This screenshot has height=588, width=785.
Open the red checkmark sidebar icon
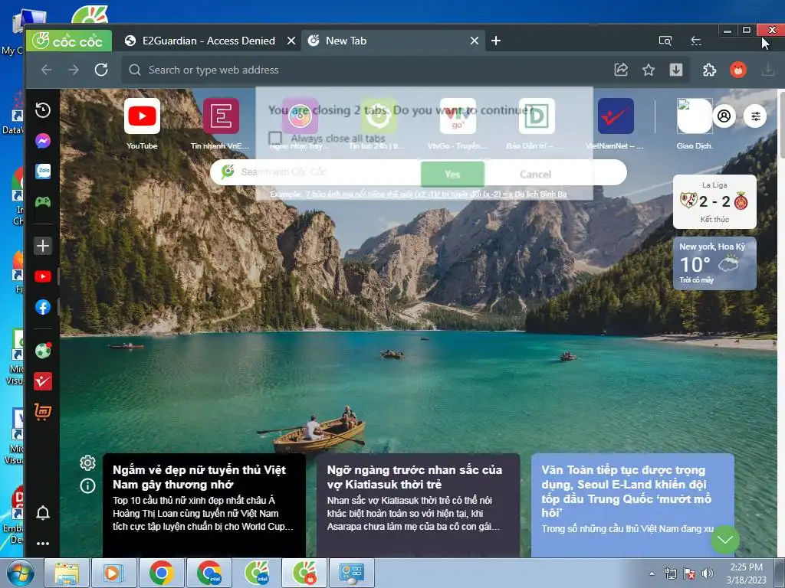coord(43,381)
